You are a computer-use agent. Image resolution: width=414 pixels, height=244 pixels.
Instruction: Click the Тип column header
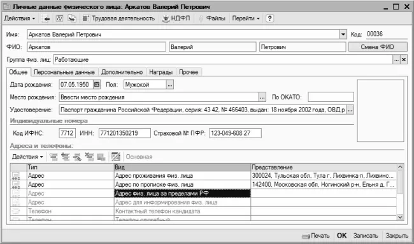pyautogui.click(x=71, y=167)
